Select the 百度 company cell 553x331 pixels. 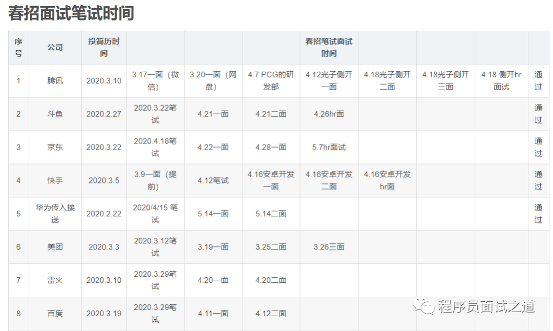click(x=55, y=314)
